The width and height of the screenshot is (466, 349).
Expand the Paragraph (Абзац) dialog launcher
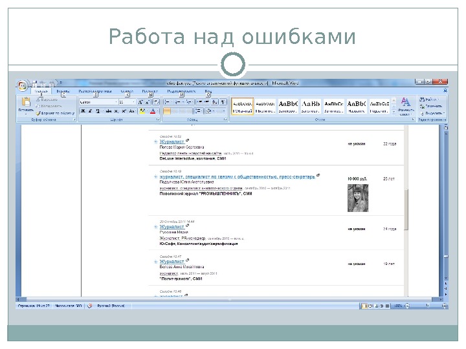coord(225,120)
